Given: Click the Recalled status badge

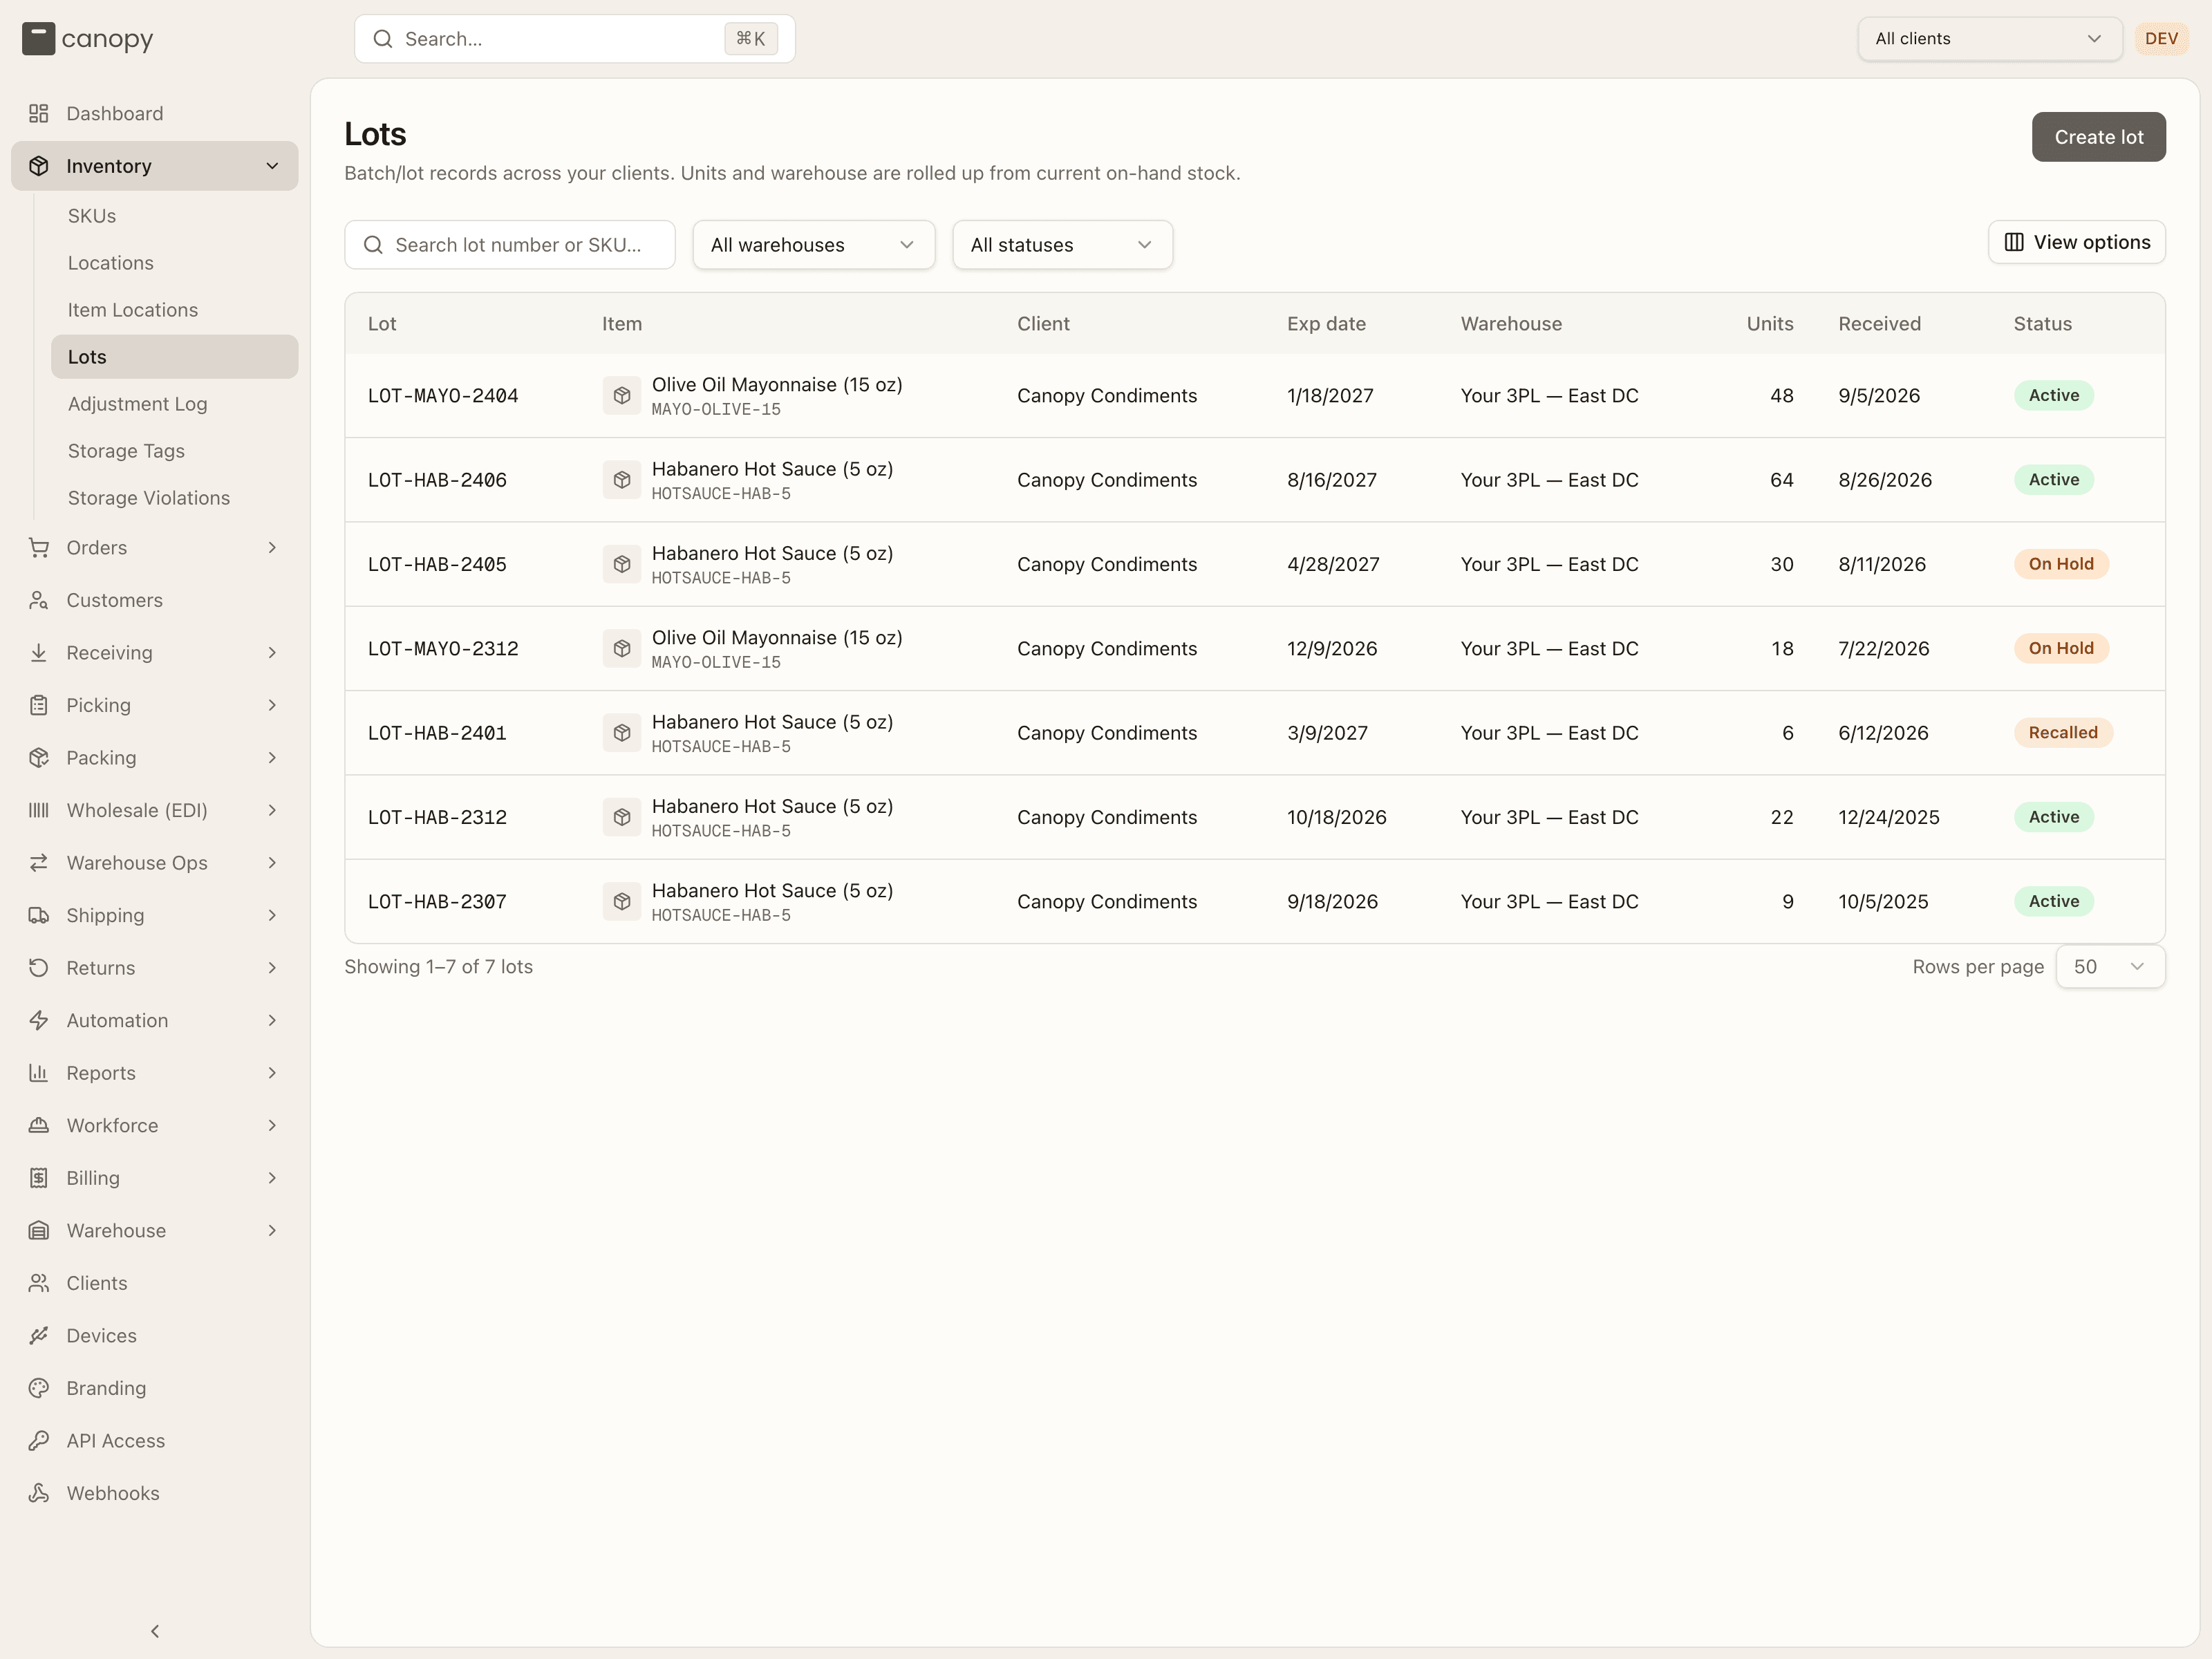Looking at the screenshot, I should pos(2063,733).
